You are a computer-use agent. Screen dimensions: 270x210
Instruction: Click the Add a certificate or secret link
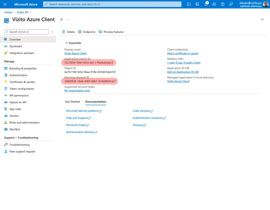coord(183,53)
